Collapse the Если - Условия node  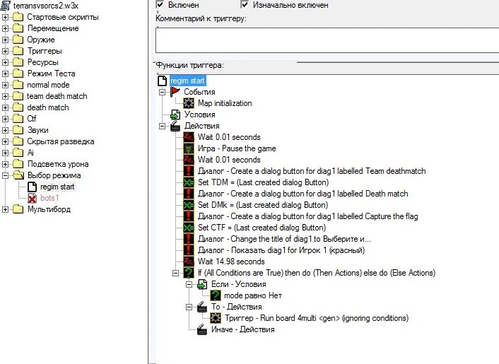pos(189,284)
